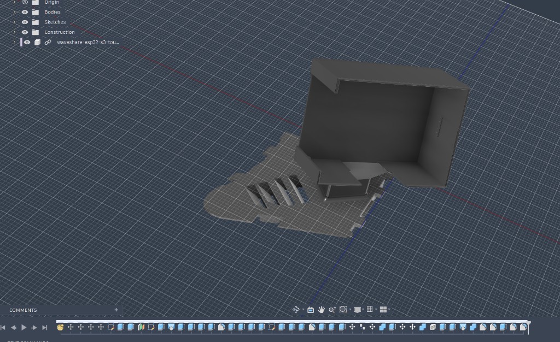Viewport: 560px width, 342px height.
Task: Select the Orbit navigation tool
Action: [x=296, y=310]
